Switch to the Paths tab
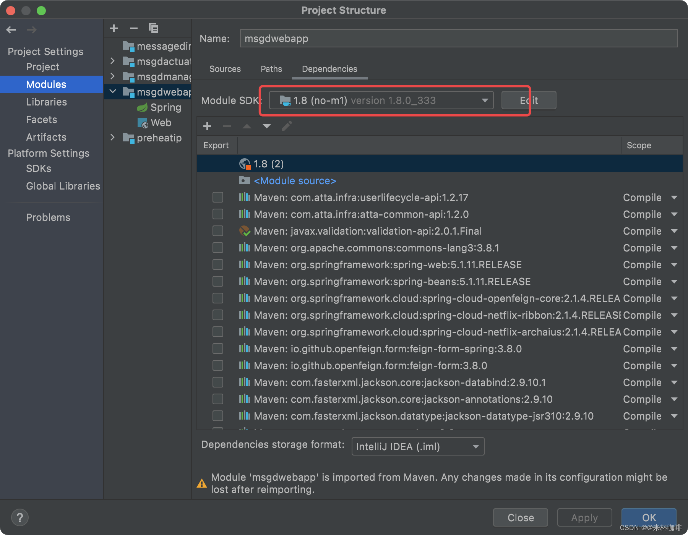The image size is (688, 535). coord(271,69)
